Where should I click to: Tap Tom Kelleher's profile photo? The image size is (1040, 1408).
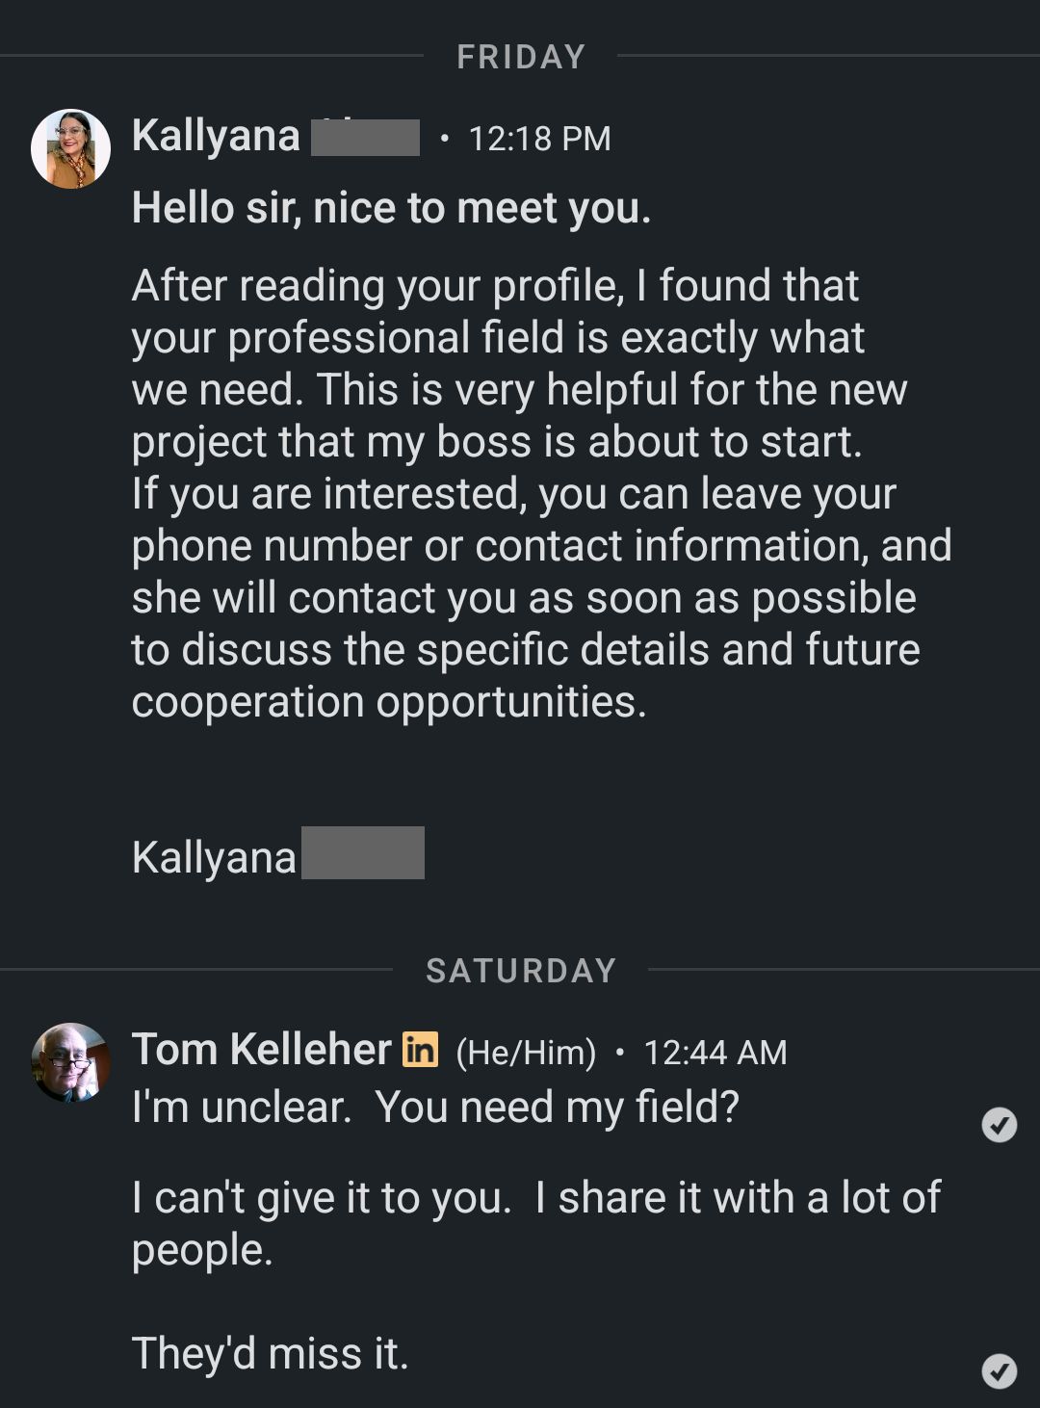70,1062
